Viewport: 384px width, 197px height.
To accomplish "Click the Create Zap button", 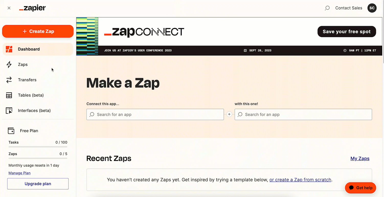I will click(38, 31).
